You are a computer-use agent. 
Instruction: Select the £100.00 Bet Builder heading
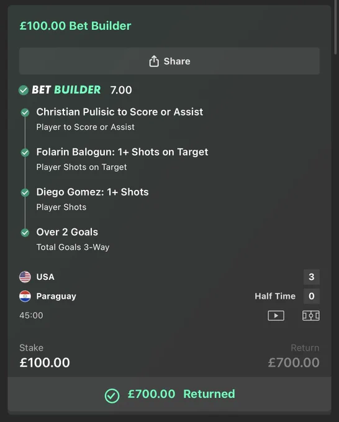pos(75,26)
